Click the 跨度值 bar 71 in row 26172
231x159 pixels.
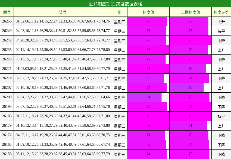tap(146, 135)
